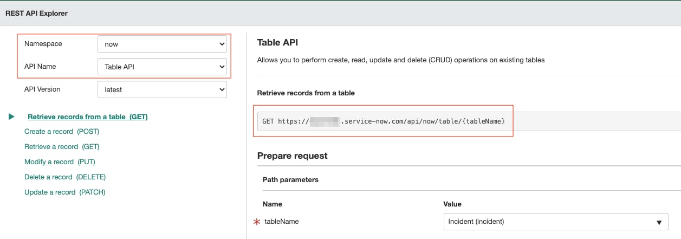Open Delete a record (DELETE)

(65, 177)
